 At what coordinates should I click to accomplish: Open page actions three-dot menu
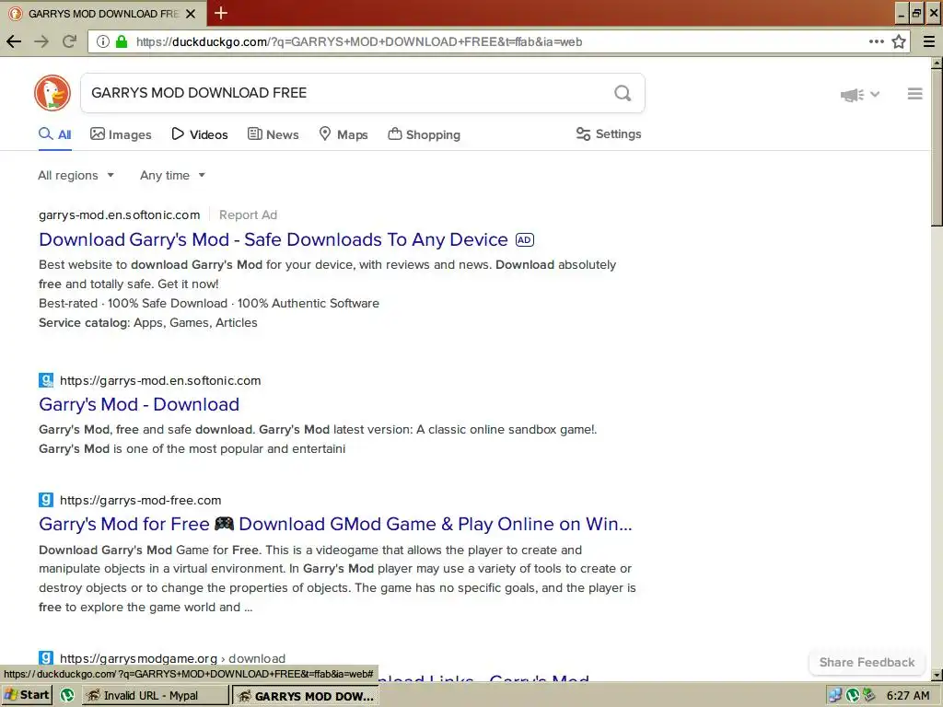pyautogui.click(x=877, y=41)
